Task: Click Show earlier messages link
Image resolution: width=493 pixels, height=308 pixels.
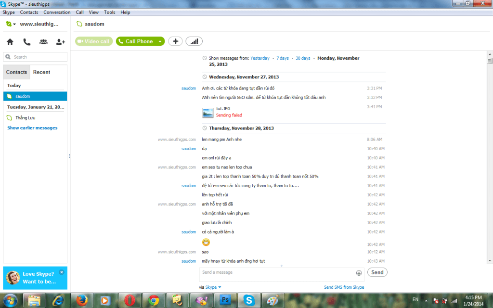Action: tap(32, 128)
